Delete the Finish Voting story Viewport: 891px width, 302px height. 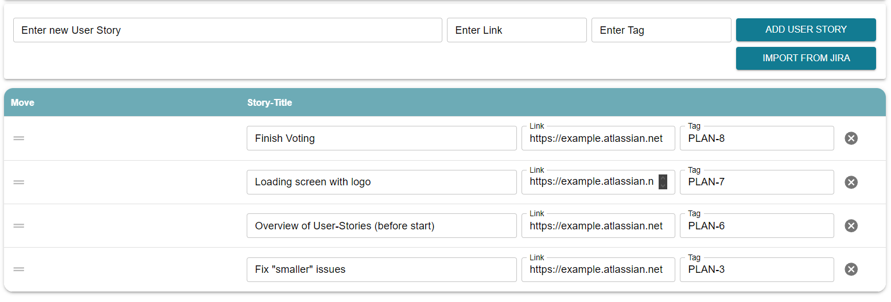point(851,138)
